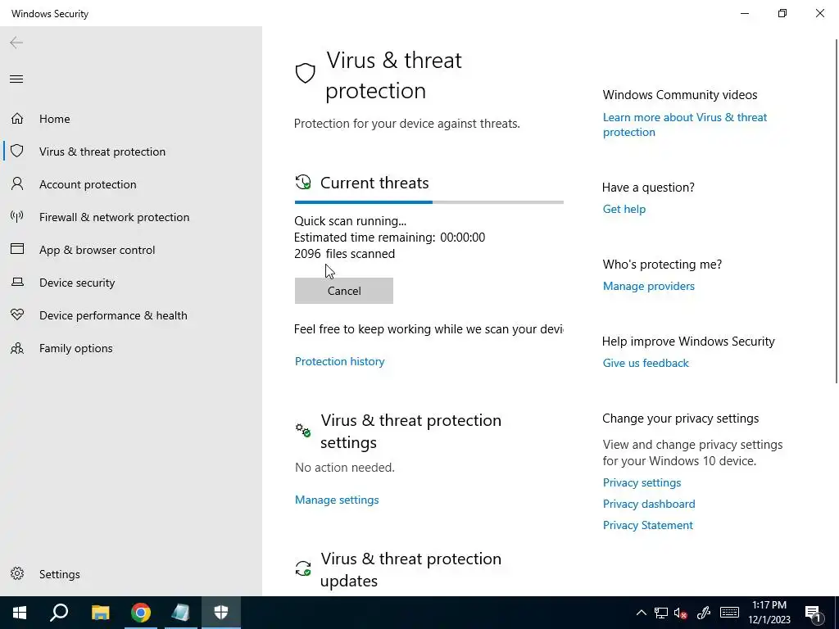Open the notepad-like app in taskbar
Screen dimensions: 839x629
(x=181, y=613)
